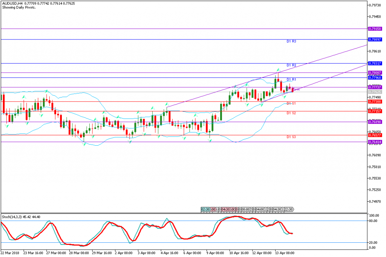Select the D1 R2 resistance label
The image size is (386, 257).
[291, 65]
